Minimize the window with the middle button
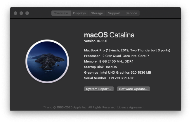This screenshot has height=123, width=191. 21,13
